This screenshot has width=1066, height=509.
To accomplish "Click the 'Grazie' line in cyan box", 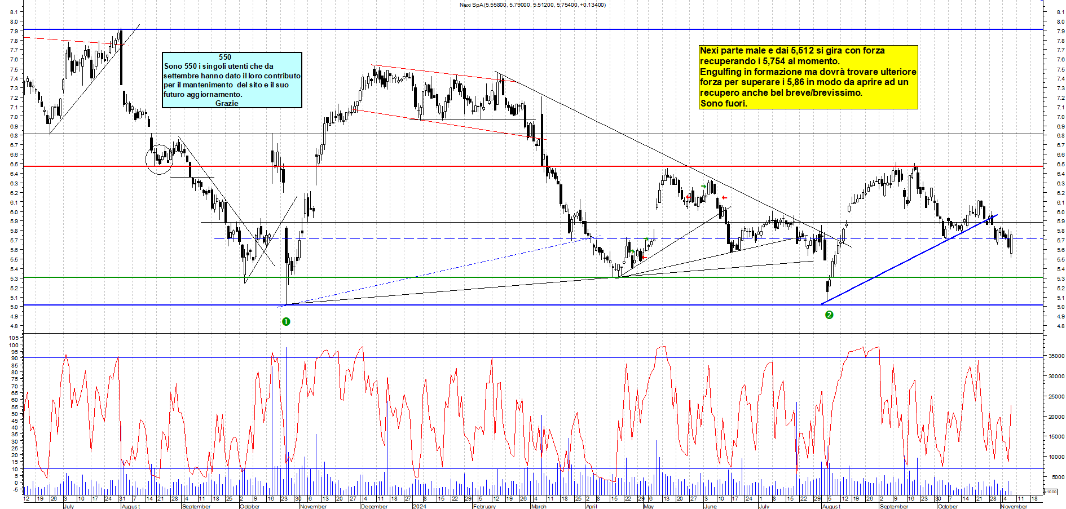I will click(x=227, y=103).
